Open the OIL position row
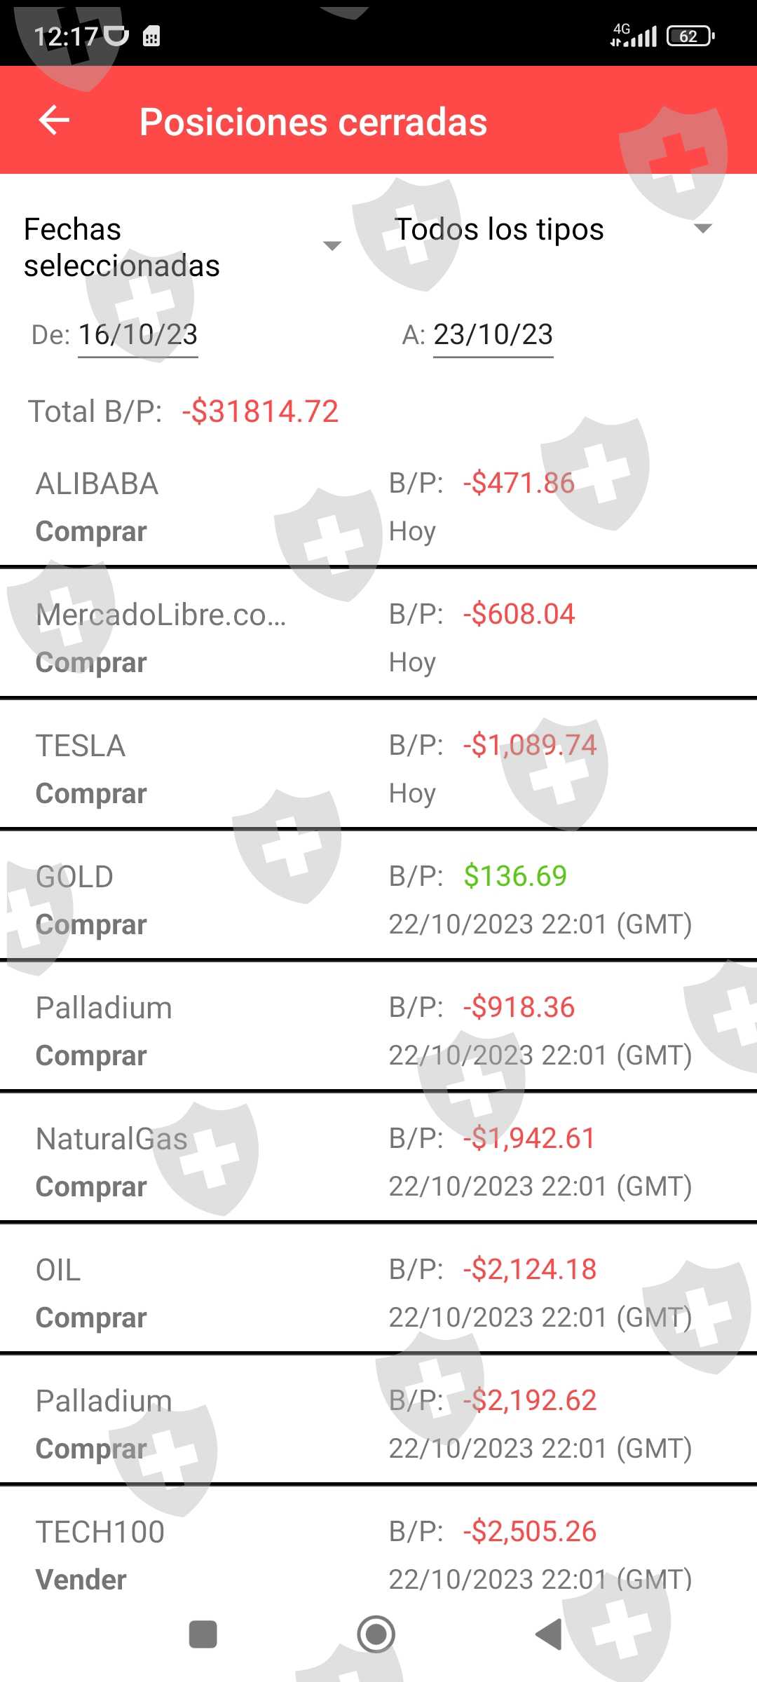757x1682 pixels. click(378, 1293)
